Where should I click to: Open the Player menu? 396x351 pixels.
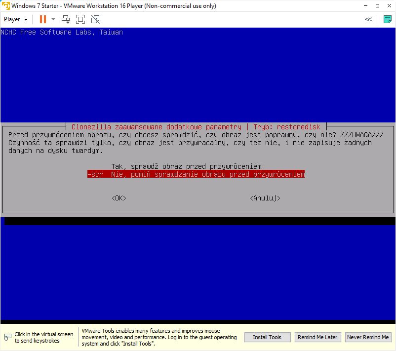point(15,19)
